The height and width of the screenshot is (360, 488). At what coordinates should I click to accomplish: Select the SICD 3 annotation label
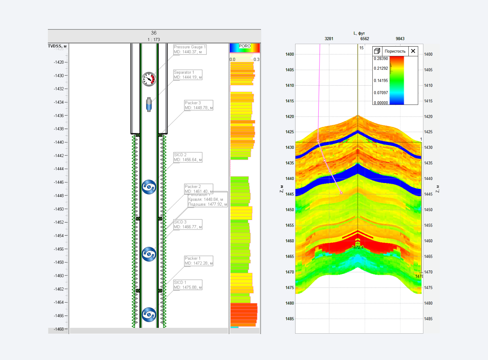point(188,224)
